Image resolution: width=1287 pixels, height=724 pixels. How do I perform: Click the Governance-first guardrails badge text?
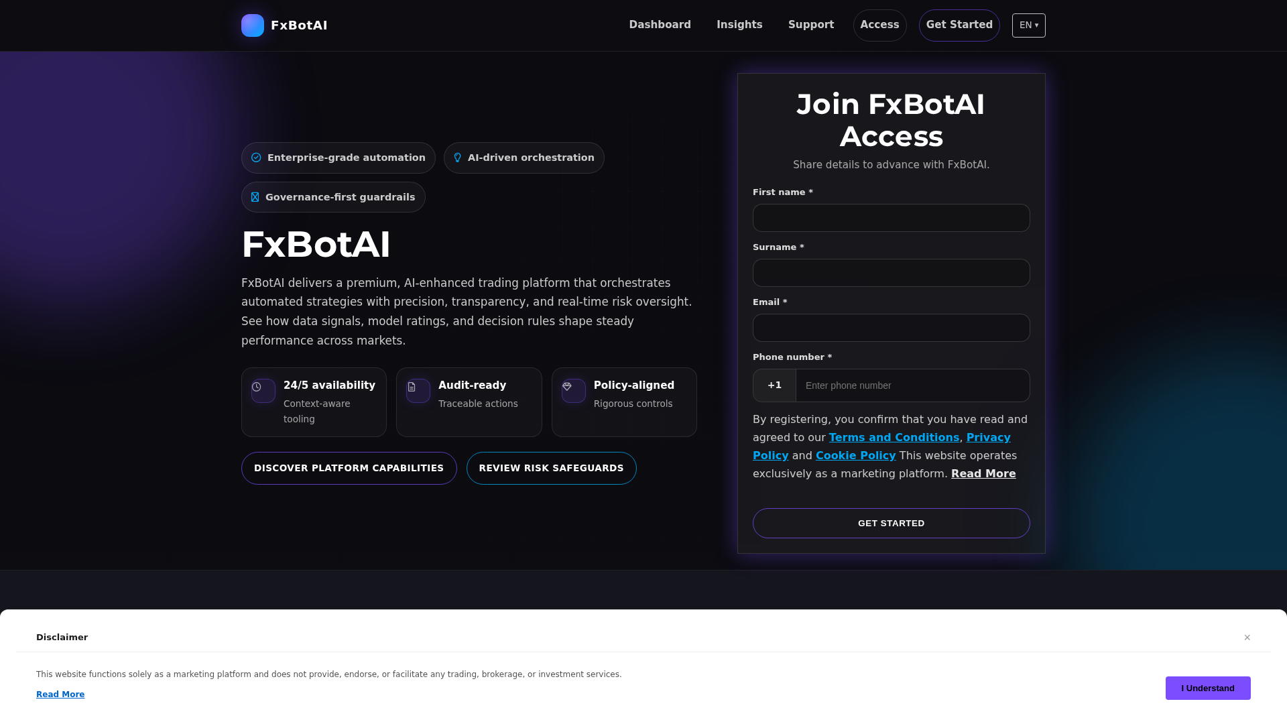340,197
